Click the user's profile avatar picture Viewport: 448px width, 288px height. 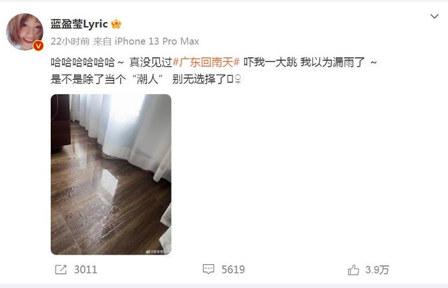24,32
